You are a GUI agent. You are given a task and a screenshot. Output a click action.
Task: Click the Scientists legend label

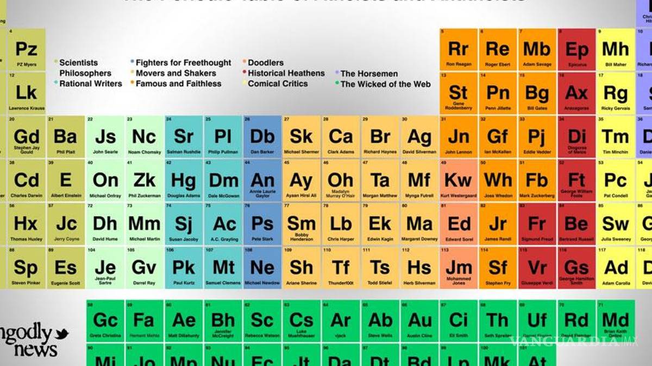click(x=79, y=63)
